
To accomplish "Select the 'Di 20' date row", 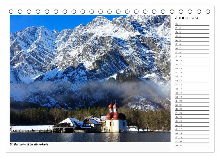I will [x=192, y=101].
